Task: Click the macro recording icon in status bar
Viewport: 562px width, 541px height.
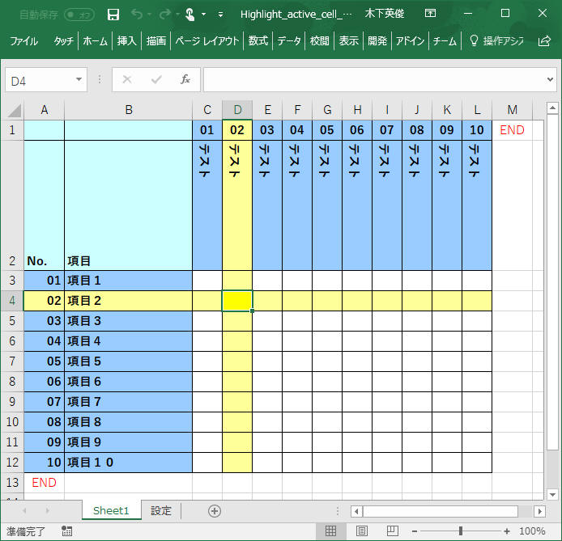Action: [66, 531]
